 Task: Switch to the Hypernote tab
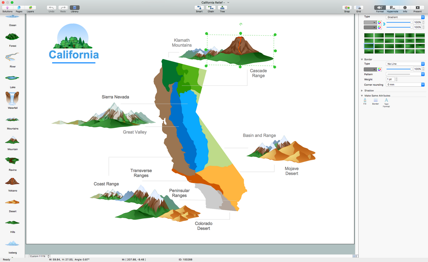click(x=392, y=9)
